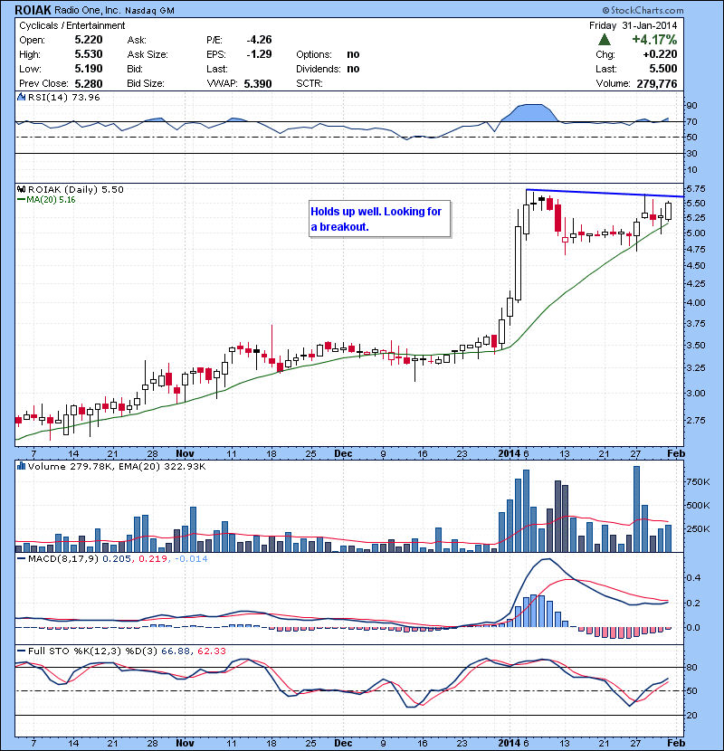Click the Low value 5.190
This screenshot has width=724, height=751.
pyautogui.click(x=89, y=69)
